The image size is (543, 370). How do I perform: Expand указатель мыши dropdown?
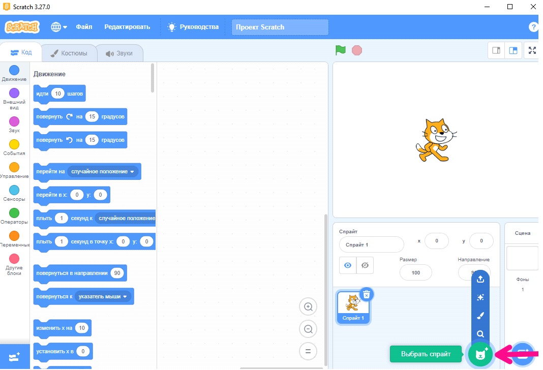(103, 296)
